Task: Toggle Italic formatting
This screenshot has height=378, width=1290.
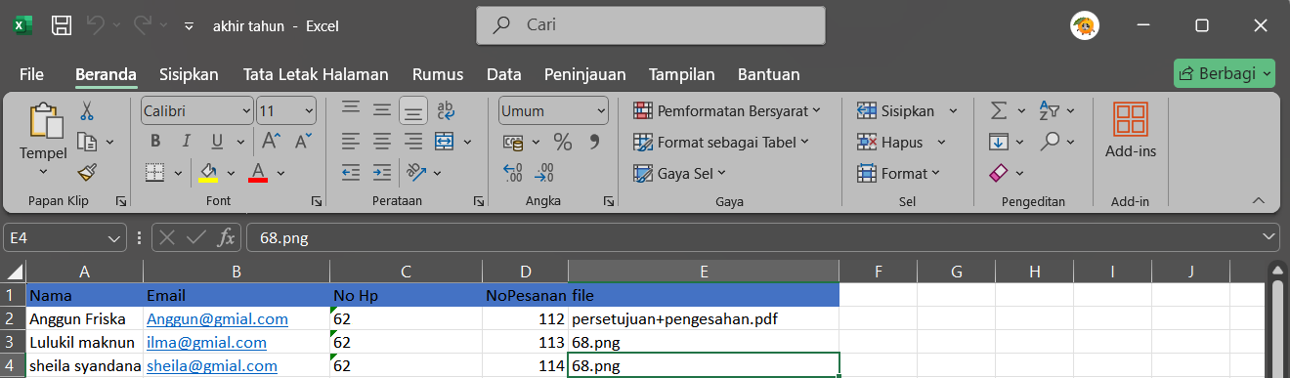Action: point(186,142)
